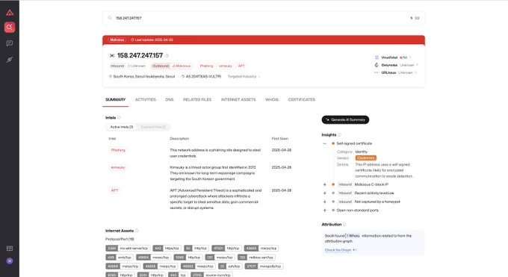Open the RELATED FILES tab
The height and width of the screenshot is (277, 508).
pyautogui.click(x=197, y=100)
